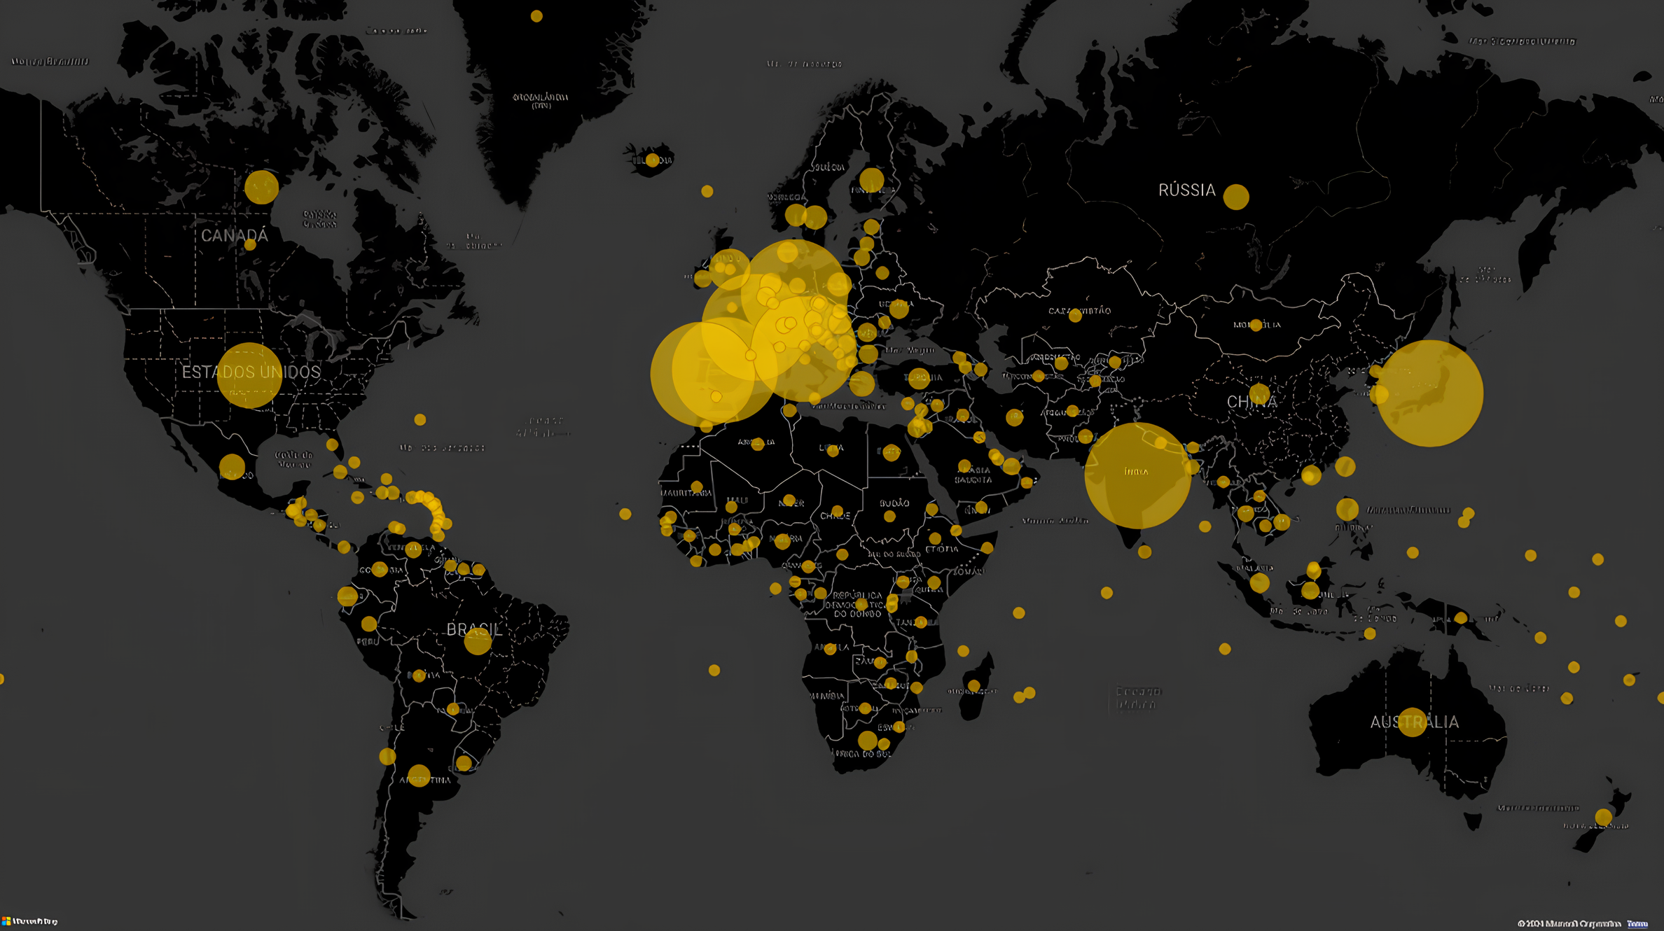1664x931 pixels.
Task: Select the bubble on the Austrália label
Action: [1413, 722]
